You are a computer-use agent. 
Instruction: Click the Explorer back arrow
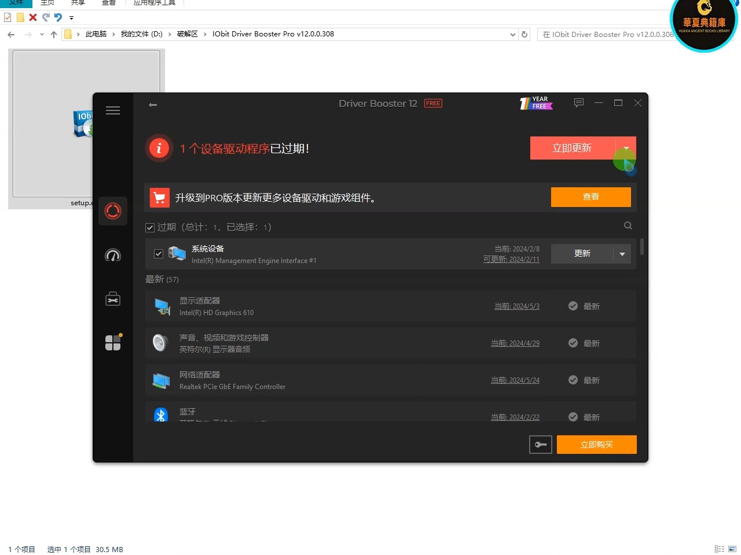click(x=11, y=35)
